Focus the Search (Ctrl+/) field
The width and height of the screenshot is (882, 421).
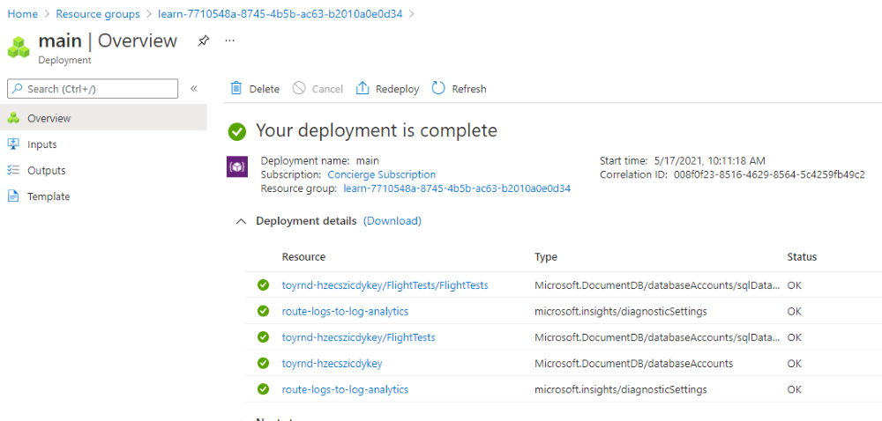93,89
